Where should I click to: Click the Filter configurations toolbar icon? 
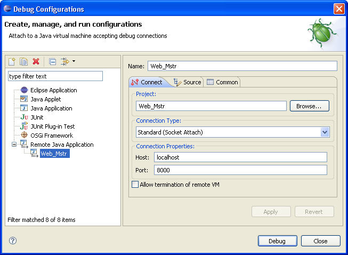[64, 62]
